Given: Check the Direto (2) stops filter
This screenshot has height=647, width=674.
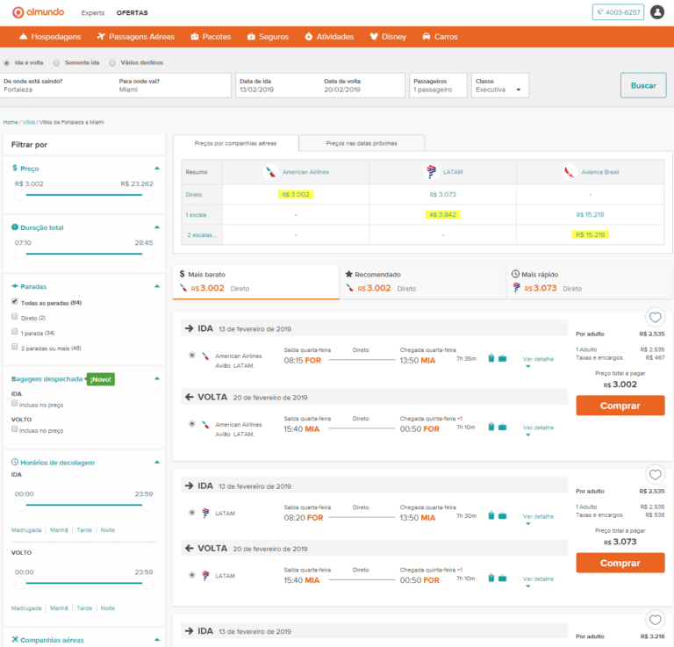Looking at the screenshot, I should pyautogui.click(x=15, y=317).
